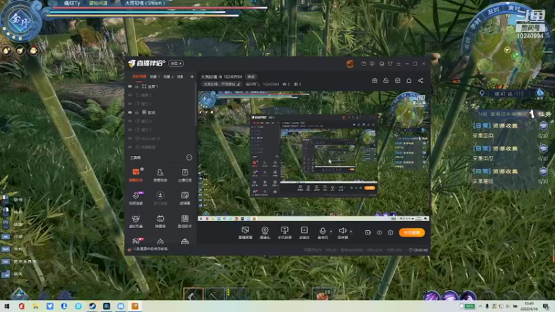The image size is (555, 312).
Task: Open the speaker options arrow
Action: click(351, 232)
